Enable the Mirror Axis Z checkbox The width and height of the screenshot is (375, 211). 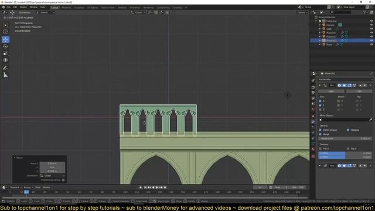click(321, 110)
